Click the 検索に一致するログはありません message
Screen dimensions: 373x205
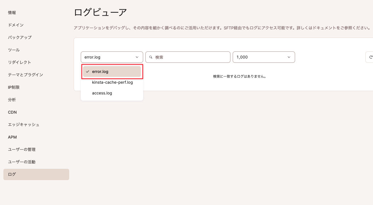tap(240, 76)
